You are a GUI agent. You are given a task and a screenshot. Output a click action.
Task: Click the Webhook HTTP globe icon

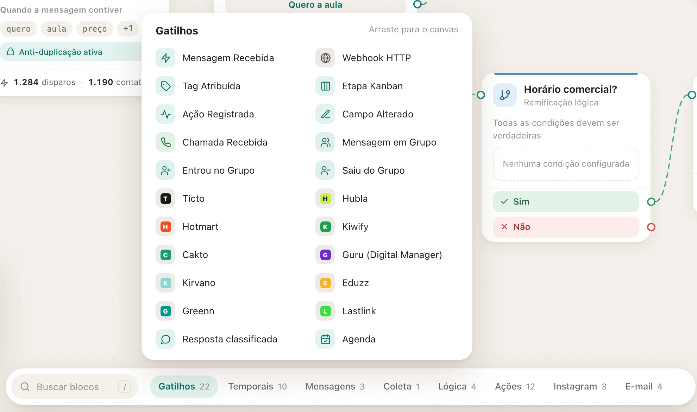coord(326,58)
